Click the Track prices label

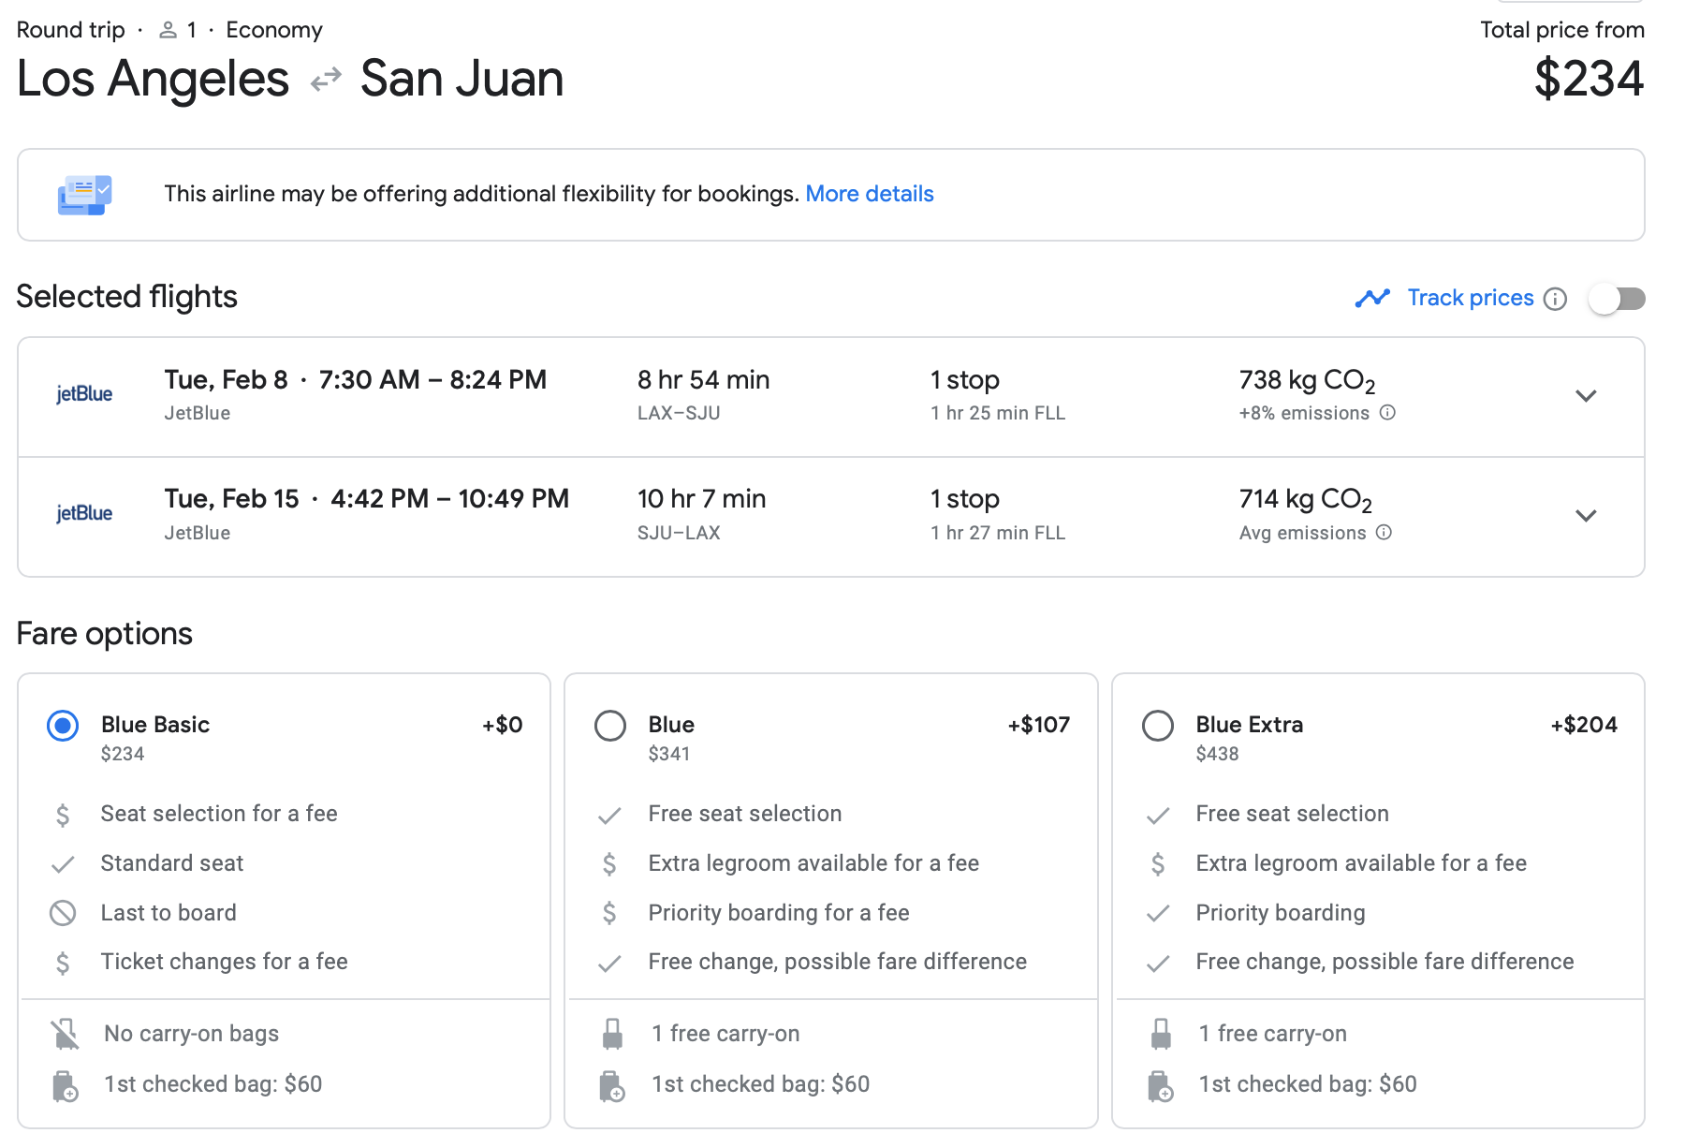[x=1470, y=298]
